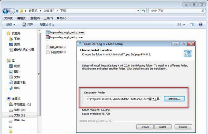Select 桌面 in the sidebar
This screenshot has height=134, width=208.
point(15,44)
